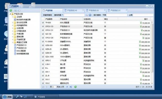Expand the 卫生泵 folder arrow

13,17
